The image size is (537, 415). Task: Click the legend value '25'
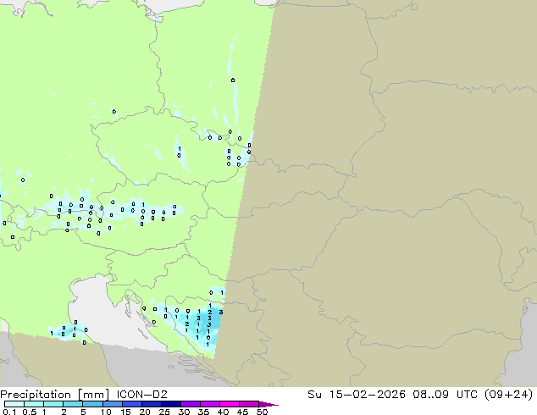164,412
